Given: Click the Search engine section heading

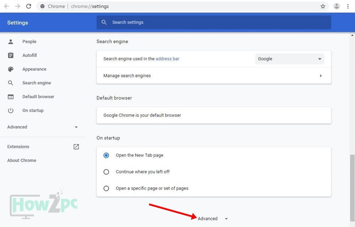Looking at the screenshot, I should pos(112,41).
